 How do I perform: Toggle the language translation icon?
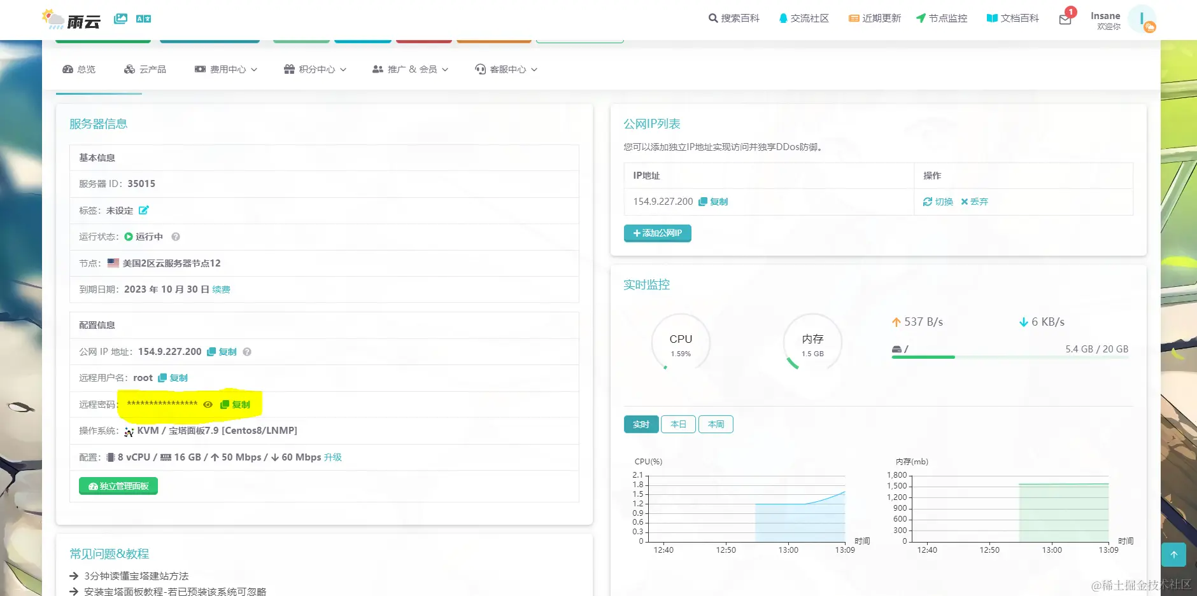click(x=144, y=18)
